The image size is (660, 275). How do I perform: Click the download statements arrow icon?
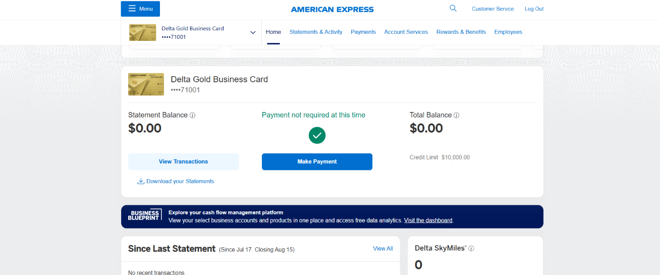[x=141, y=181]
